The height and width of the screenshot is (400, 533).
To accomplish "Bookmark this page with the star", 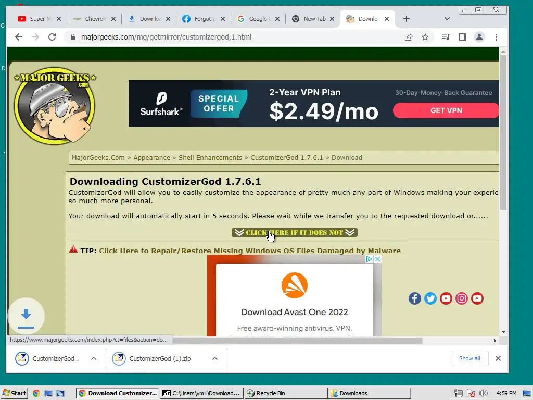I will [425, 37].
